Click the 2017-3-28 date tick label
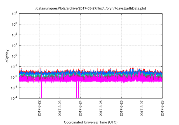Image resolution: width=179 pixels, height=125 pixels. (162, 108)
